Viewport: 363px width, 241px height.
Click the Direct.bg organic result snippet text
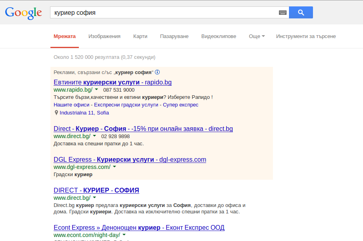click(149, 209)
